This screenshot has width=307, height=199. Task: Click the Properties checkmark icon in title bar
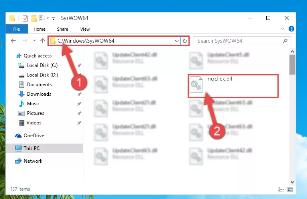point(25,18)
